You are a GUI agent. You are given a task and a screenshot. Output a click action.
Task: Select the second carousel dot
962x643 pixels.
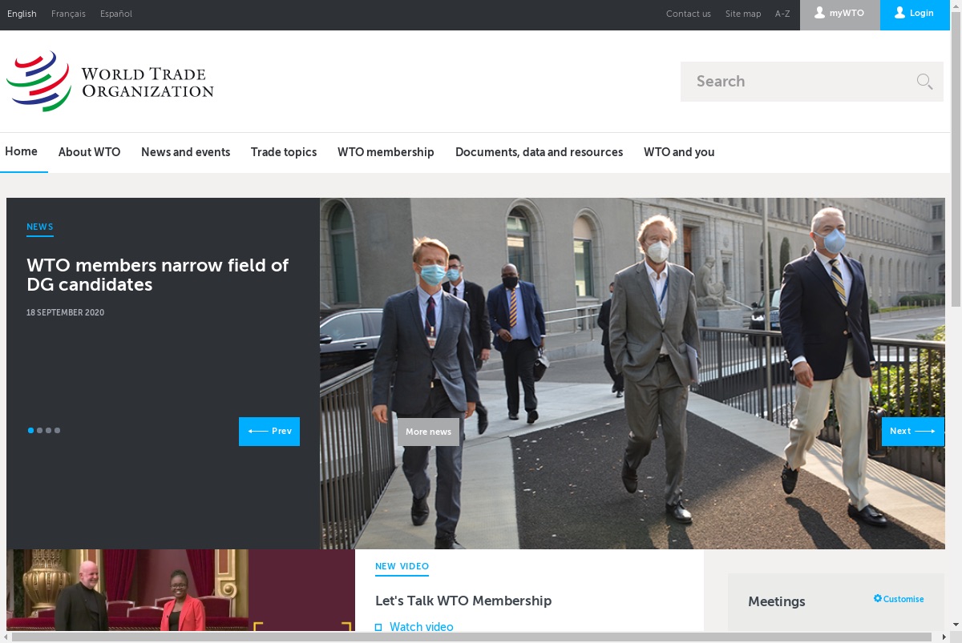coord(39,431)
